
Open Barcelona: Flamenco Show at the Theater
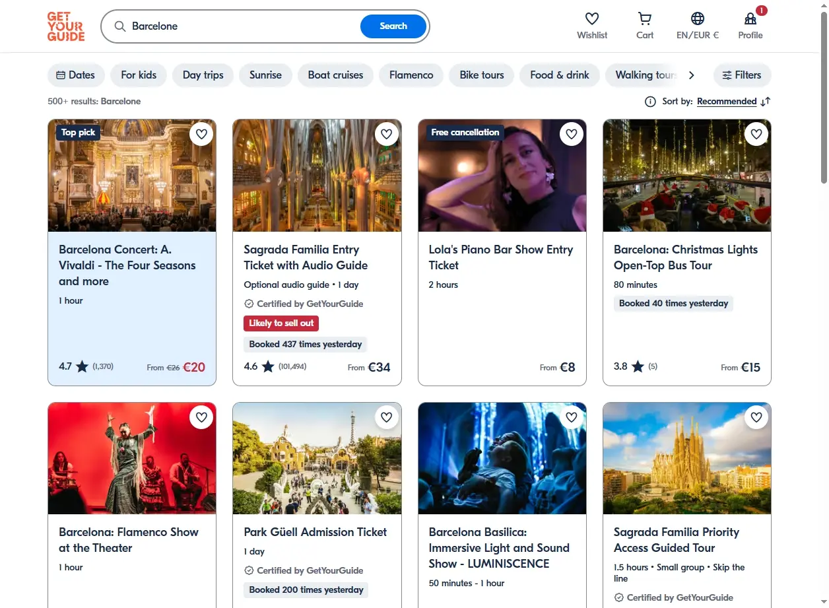point(129,540)
